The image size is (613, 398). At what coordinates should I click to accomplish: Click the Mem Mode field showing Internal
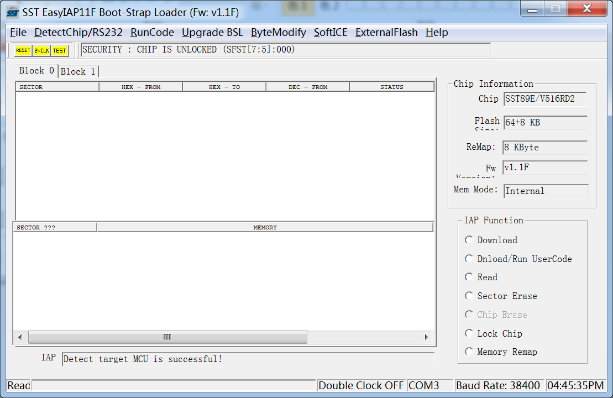click(546, 191)
